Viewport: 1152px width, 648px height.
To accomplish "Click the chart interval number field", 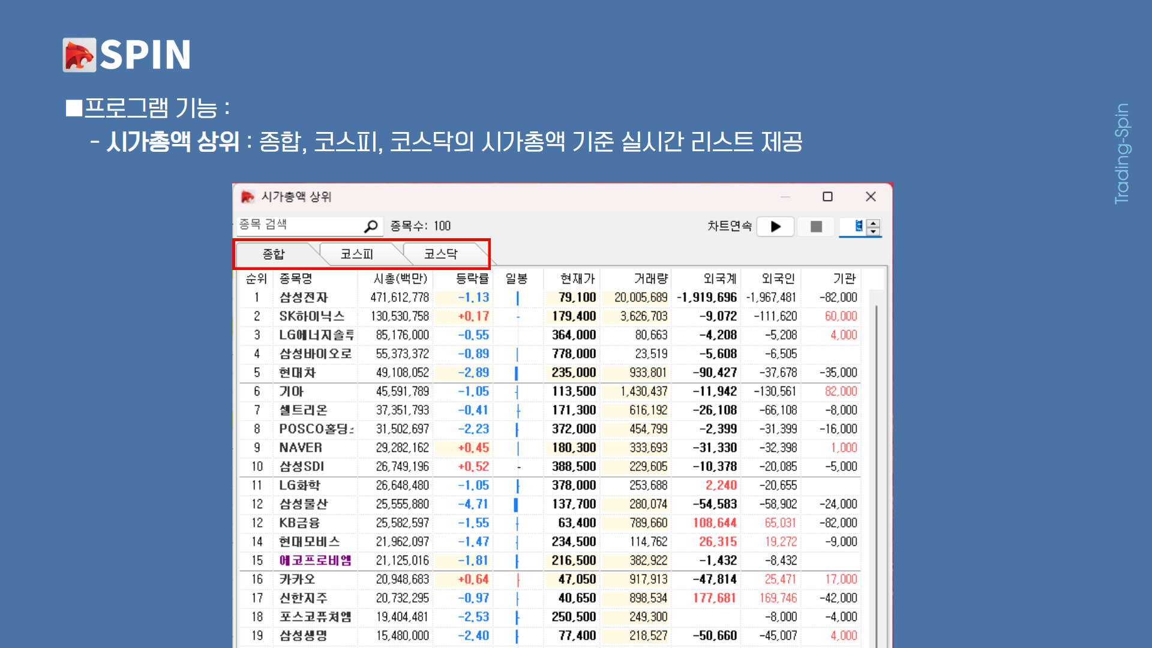I will (853, 226).
